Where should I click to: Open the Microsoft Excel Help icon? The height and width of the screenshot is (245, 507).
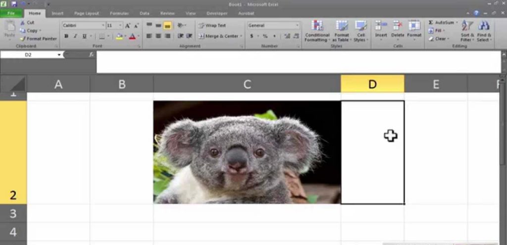[476, 13]
